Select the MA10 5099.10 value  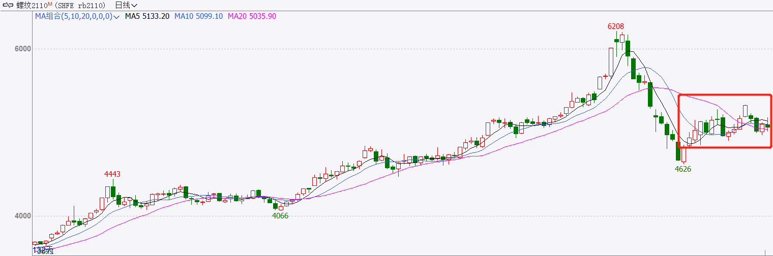(199, 16)
